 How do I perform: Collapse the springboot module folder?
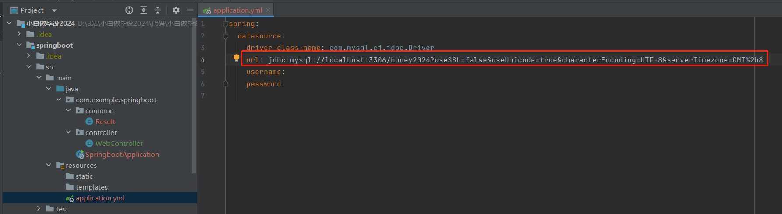(19, 45)
